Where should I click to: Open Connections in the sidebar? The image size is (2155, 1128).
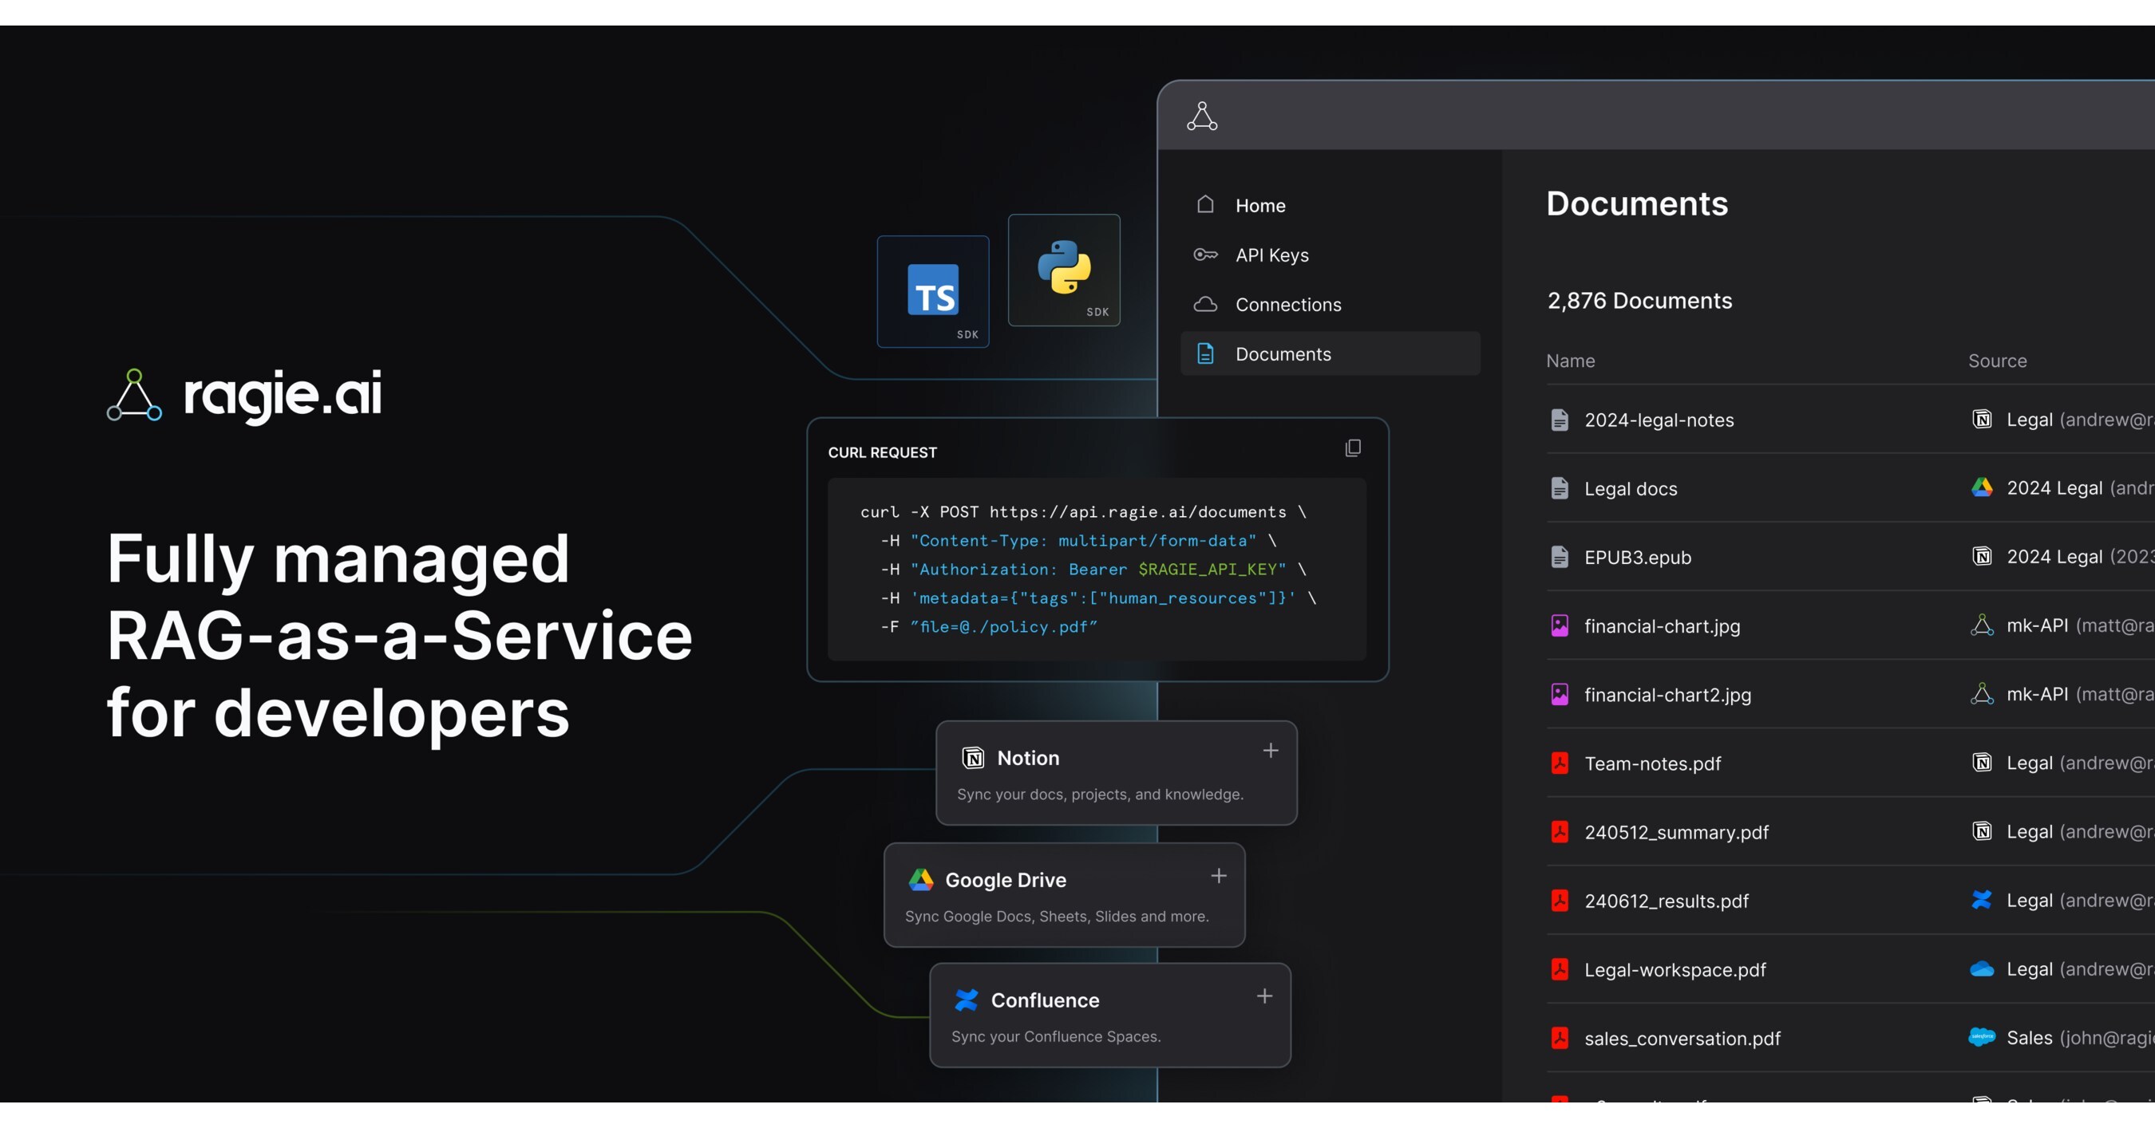pyautogui.click(x=1288, y=305)
